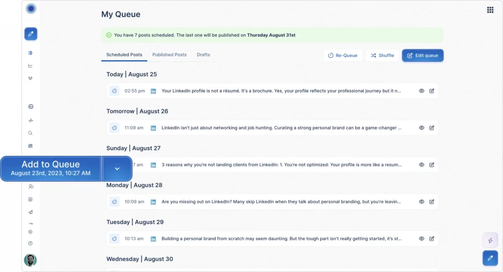Image resolution: width=503 pixels, height=272 pixels.
Task: Open the analytics chart icon in sidebar
Action: 30,66
